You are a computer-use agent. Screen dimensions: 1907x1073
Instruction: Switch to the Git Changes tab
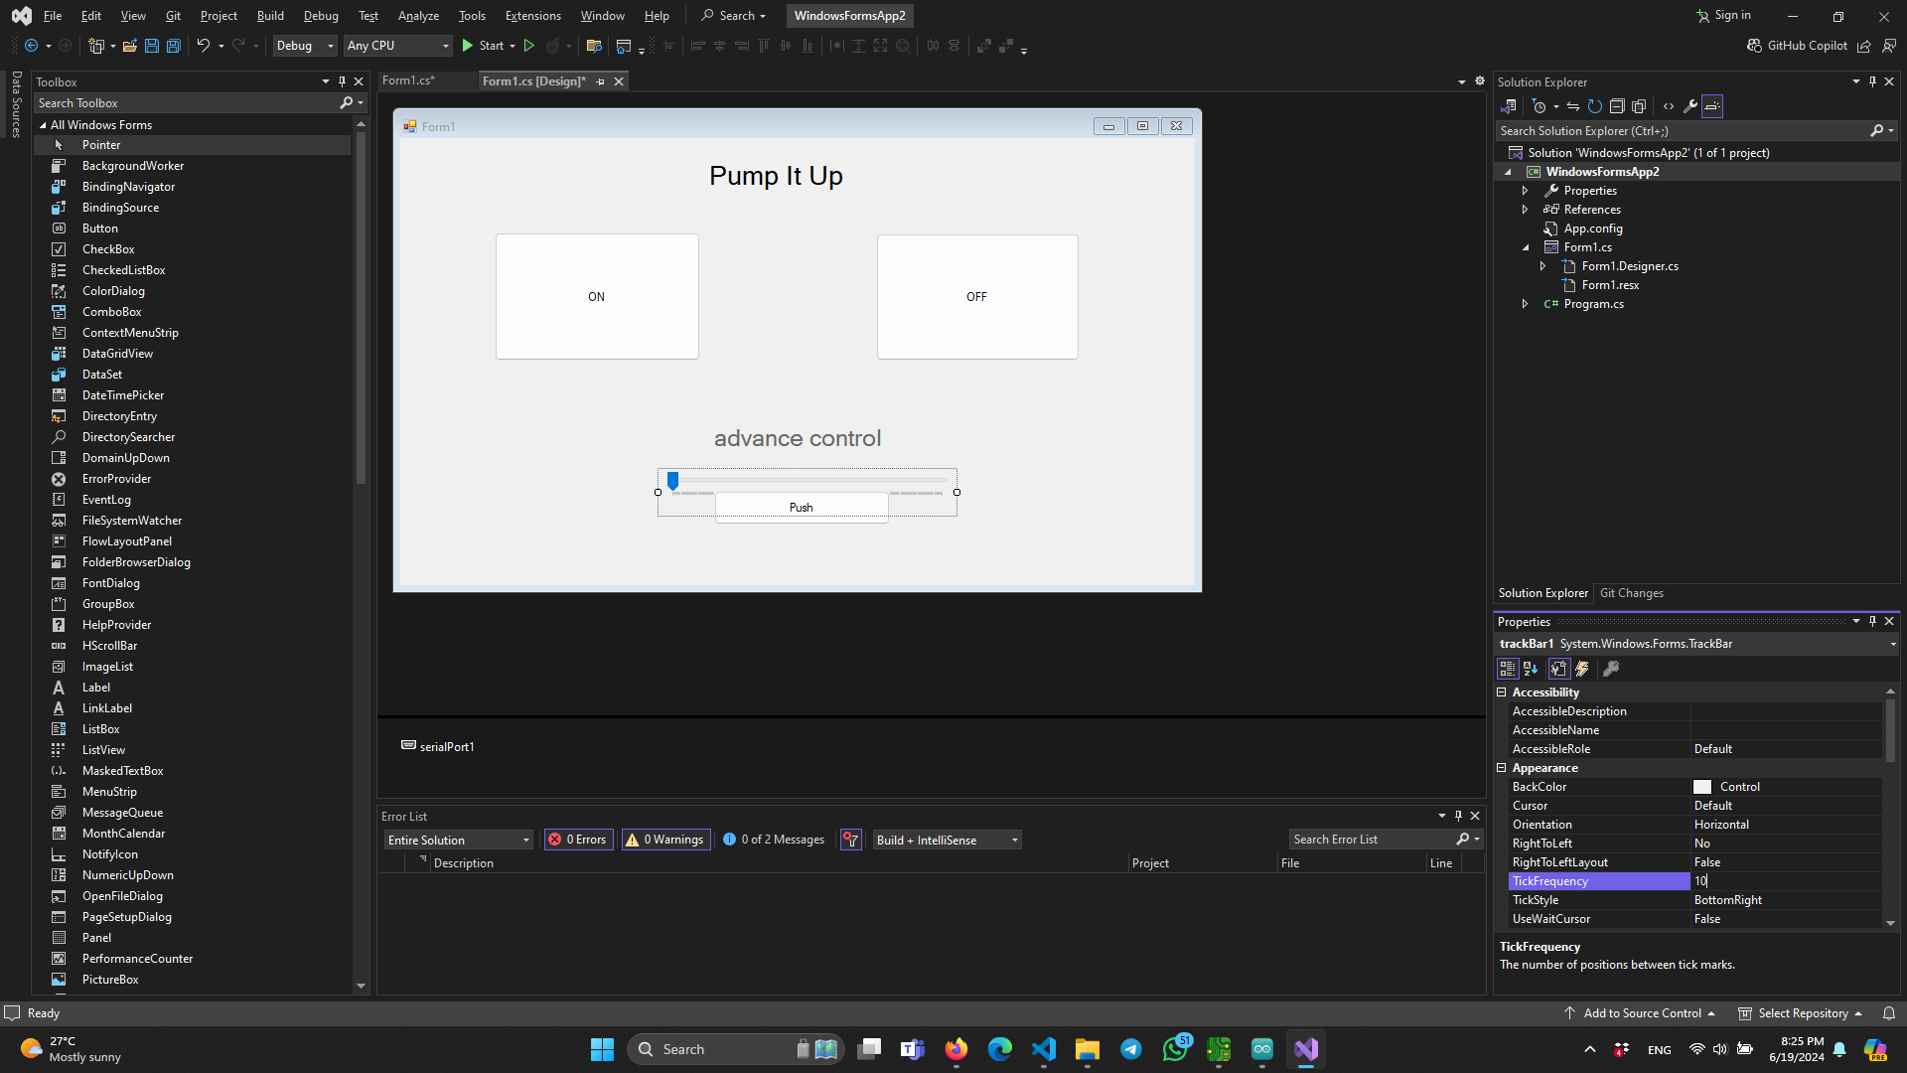pyautogui.click(x=1632, y=593)
